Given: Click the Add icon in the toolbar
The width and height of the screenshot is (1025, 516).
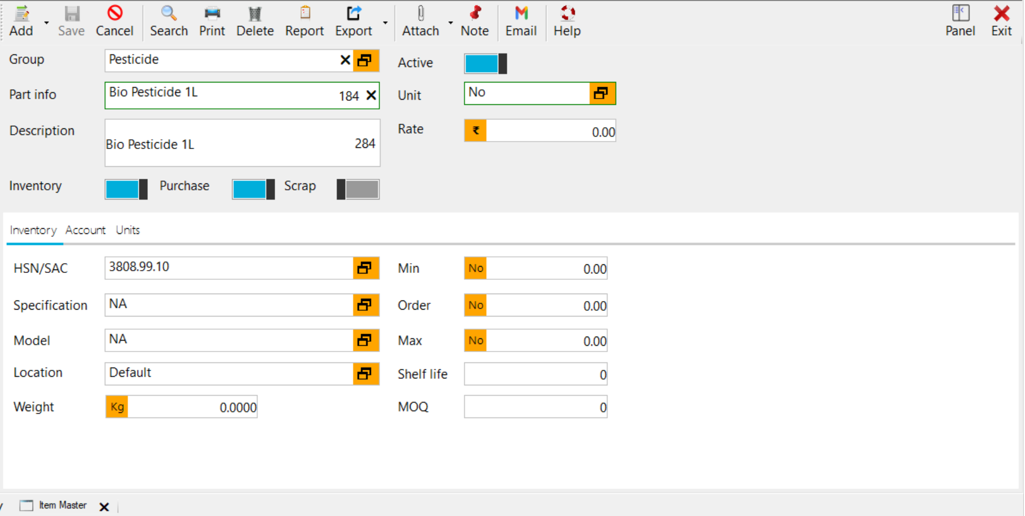Looking at the screenshot, I should (x=21, y=20).
